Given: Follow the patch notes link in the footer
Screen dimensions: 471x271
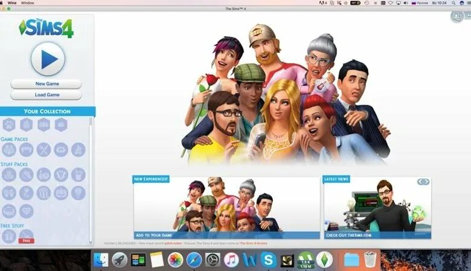Looking at the screenshot, I should tap(173, 243).
